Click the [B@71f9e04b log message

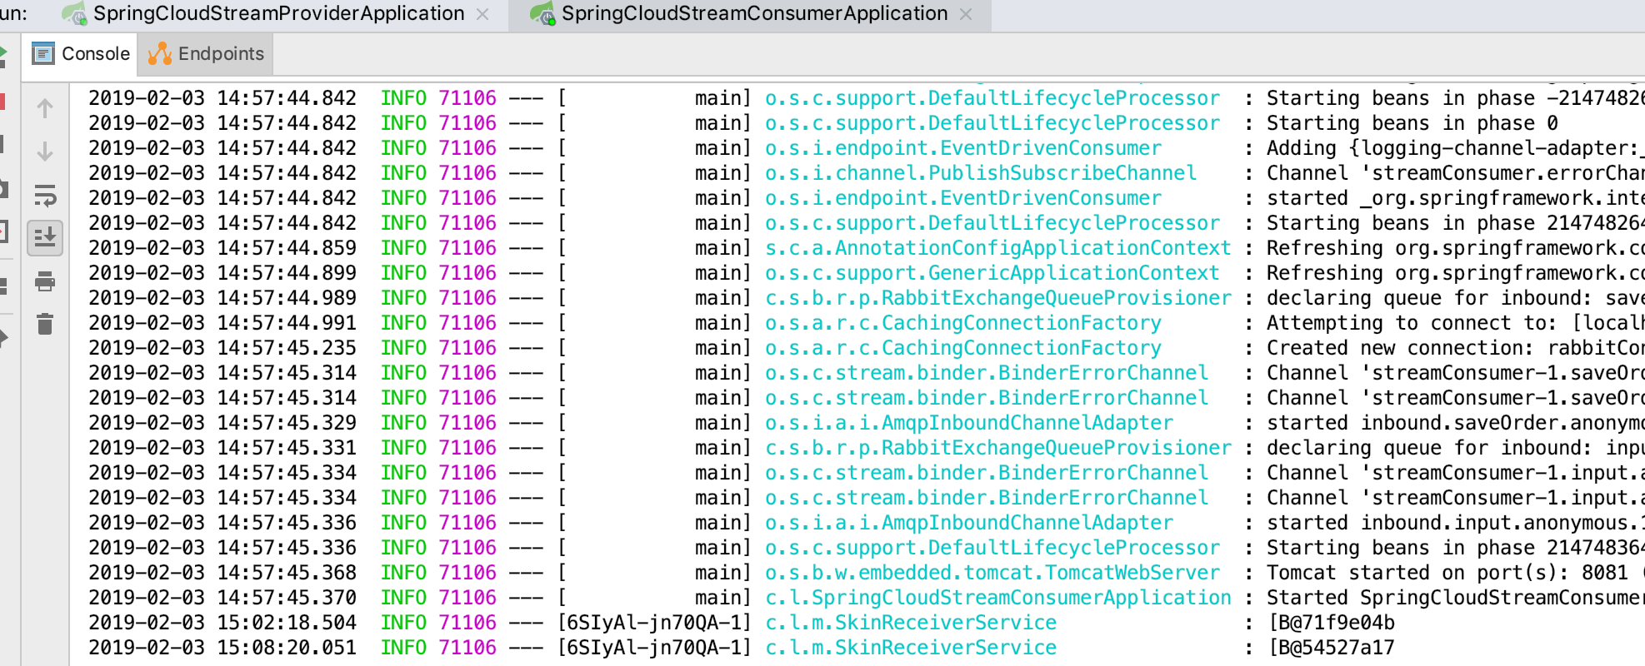coord(1331,623)
